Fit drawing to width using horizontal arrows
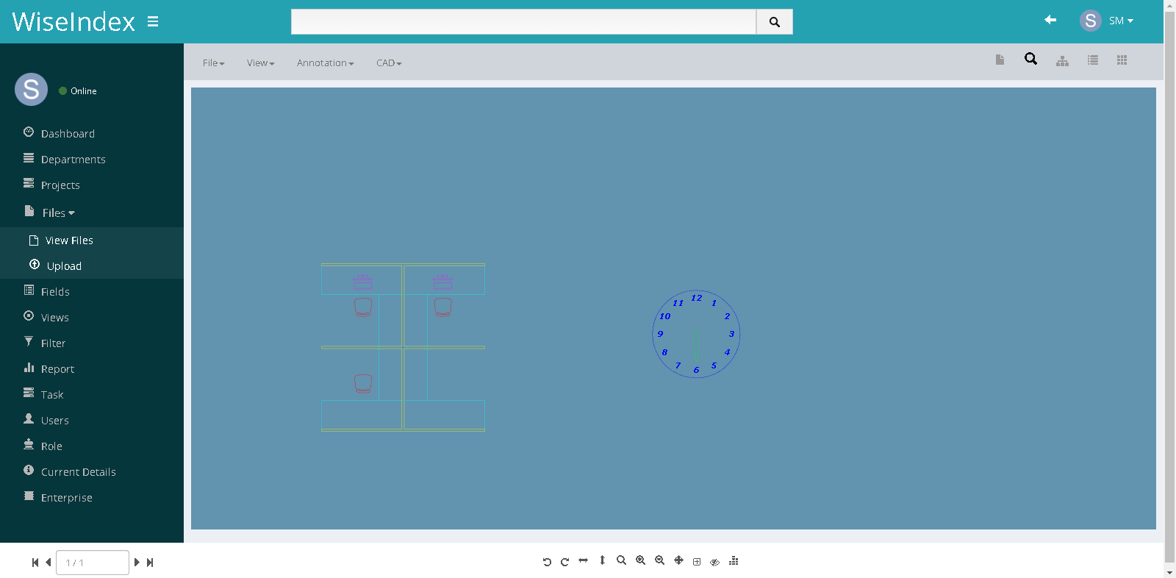This screenshot has height=578, width=1176. click(x=583, y=560)
